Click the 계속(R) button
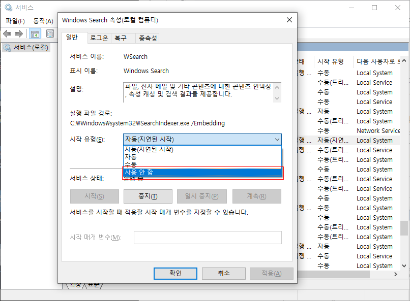Screen dimensions: 410x301 [256, 196]
